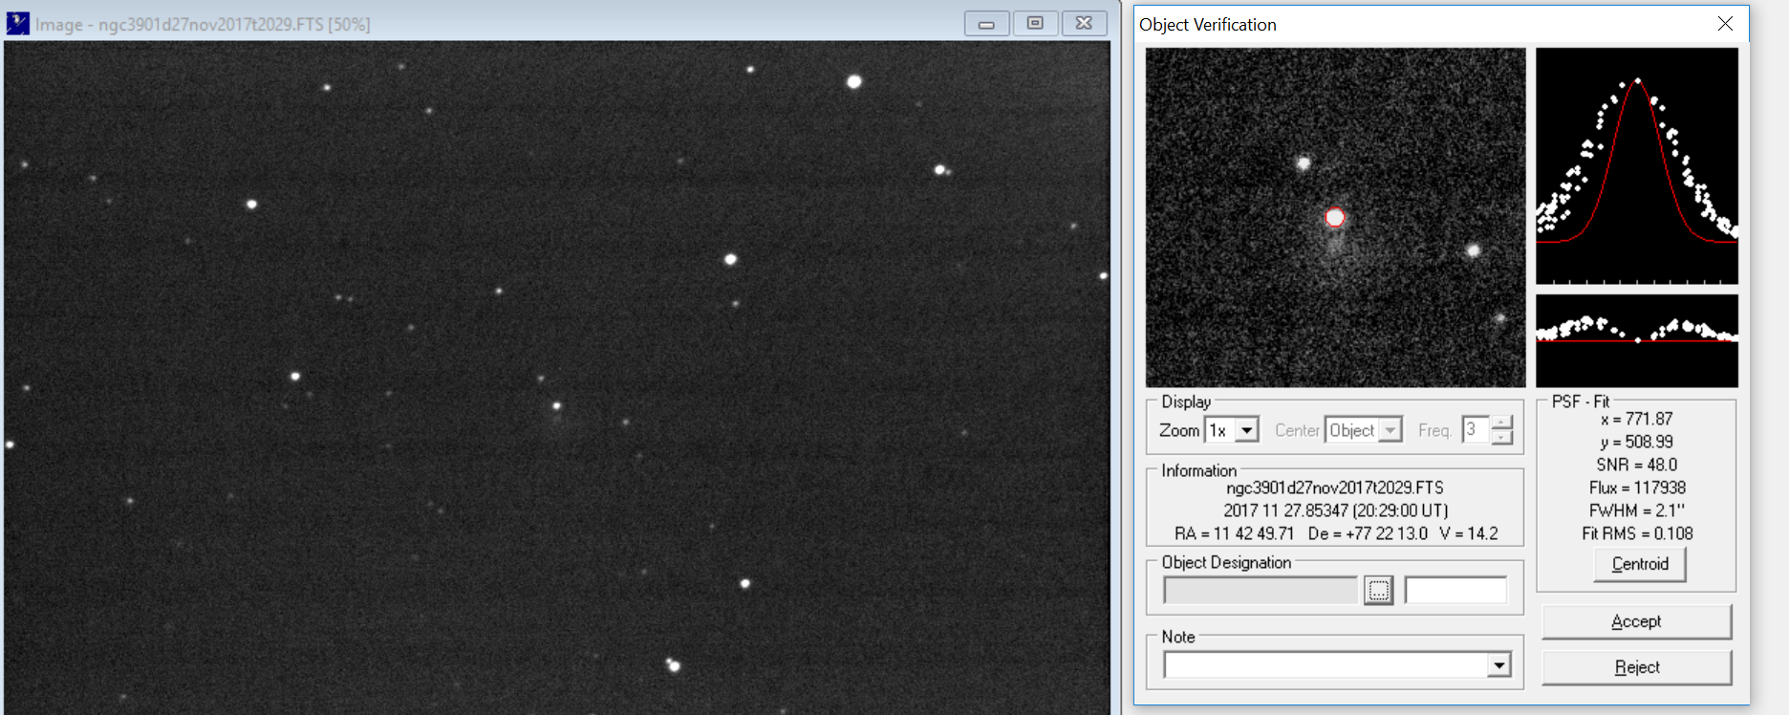Click the SNR = 48.0 value

pos(1636,466)
